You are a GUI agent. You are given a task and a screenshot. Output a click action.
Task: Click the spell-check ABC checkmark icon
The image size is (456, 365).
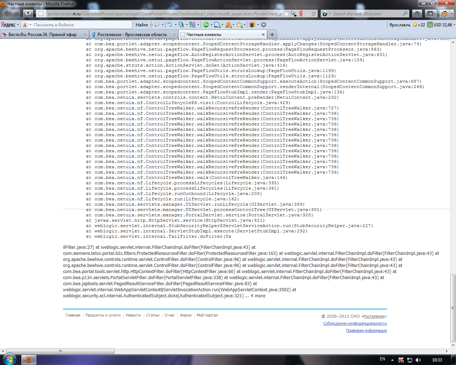point(170,25)
